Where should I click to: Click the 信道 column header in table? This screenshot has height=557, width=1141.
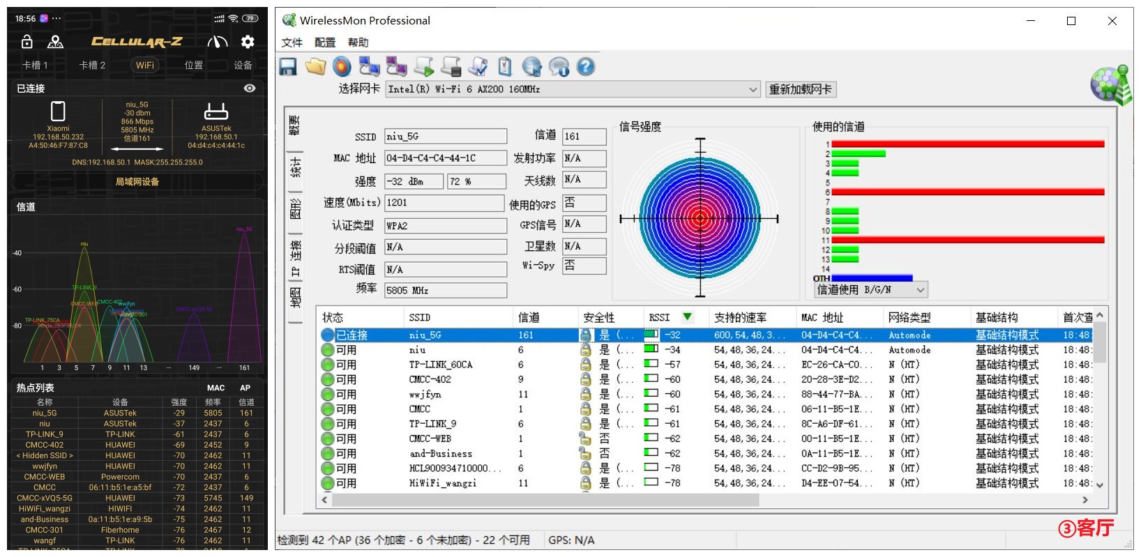click(545, 317)
